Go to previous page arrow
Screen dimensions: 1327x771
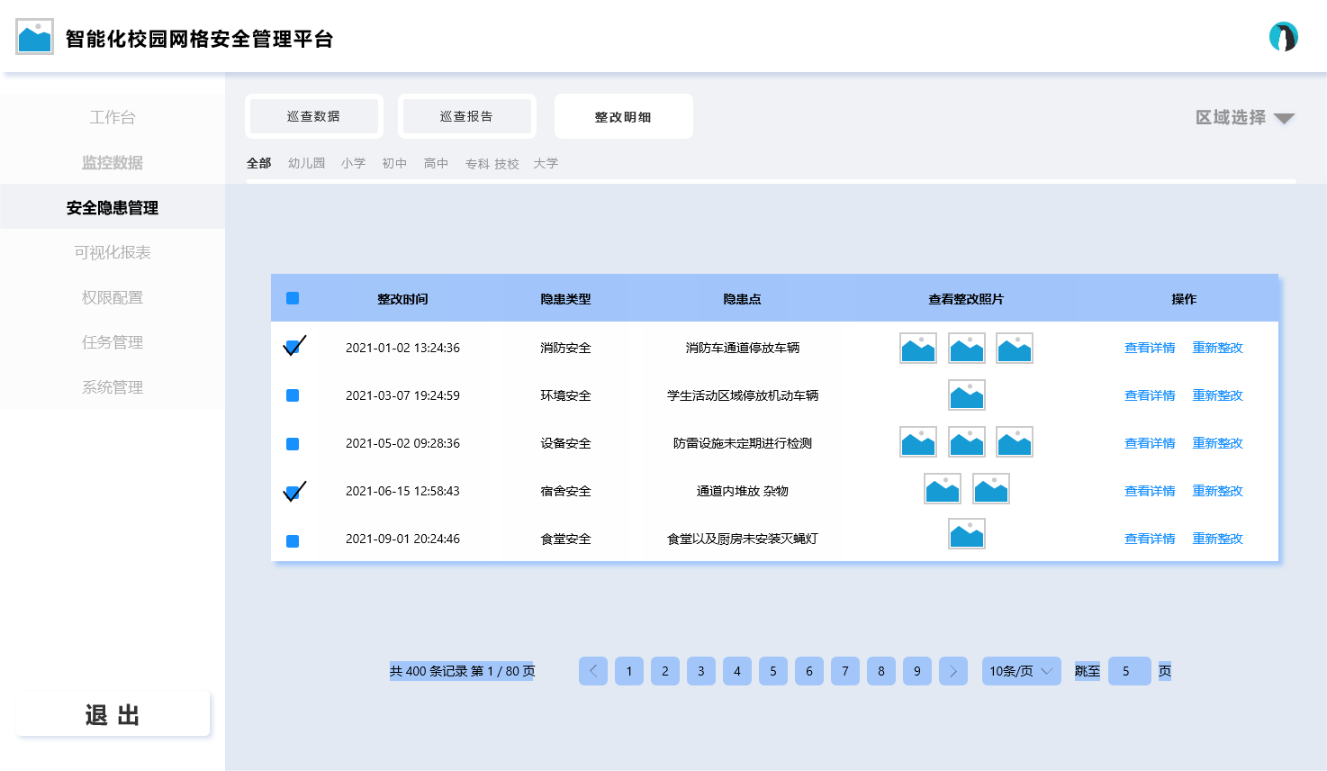(x=593, y=671)
